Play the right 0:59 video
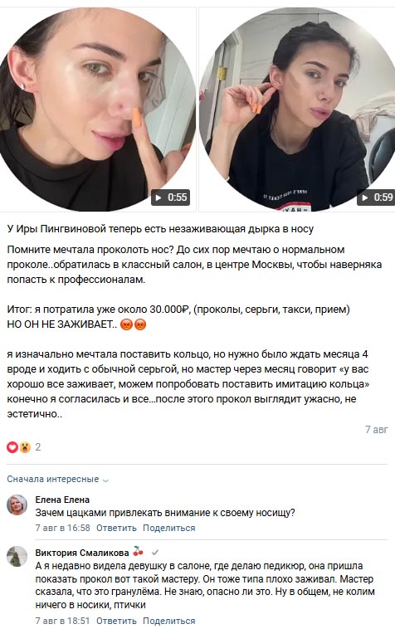Screen dimensions: 395x629 tap(376, 197)
